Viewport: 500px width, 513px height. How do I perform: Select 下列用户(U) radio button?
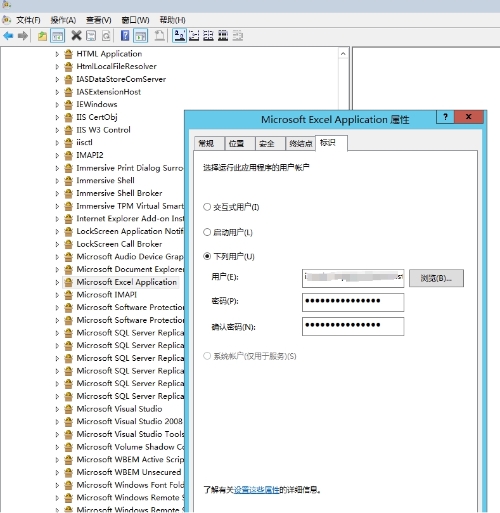pyautogui.click(x=207, y=256)
